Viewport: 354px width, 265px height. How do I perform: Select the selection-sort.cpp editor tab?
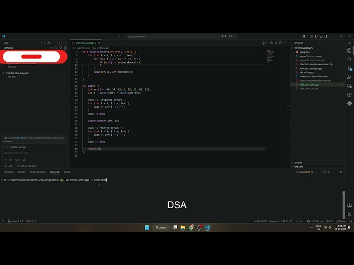(86, 43)
